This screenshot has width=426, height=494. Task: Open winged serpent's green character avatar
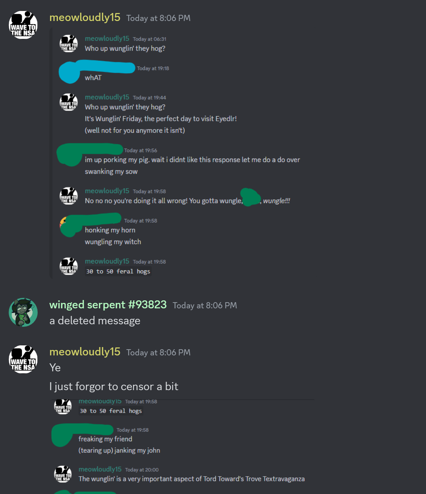tap(23, 312)
